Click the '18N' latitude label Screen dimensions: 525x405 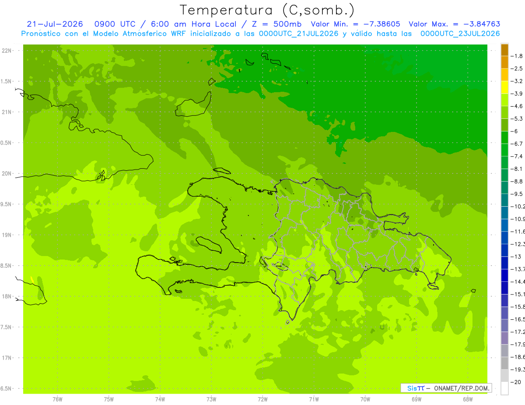[x=7, y=297]
